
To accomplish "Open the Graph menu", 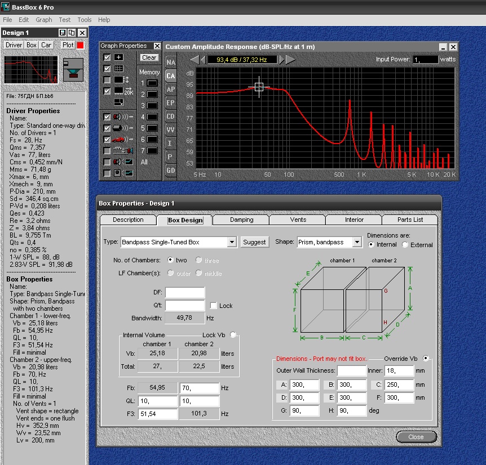I will (x=43, y=20).
